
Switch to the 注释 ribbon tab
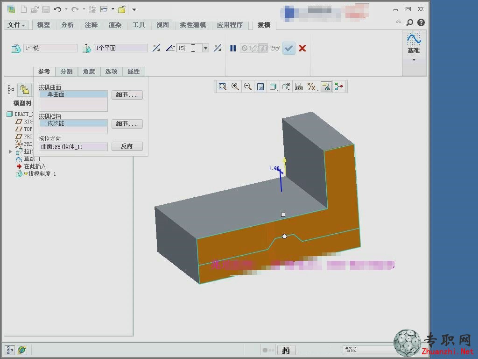pos(91,25)
